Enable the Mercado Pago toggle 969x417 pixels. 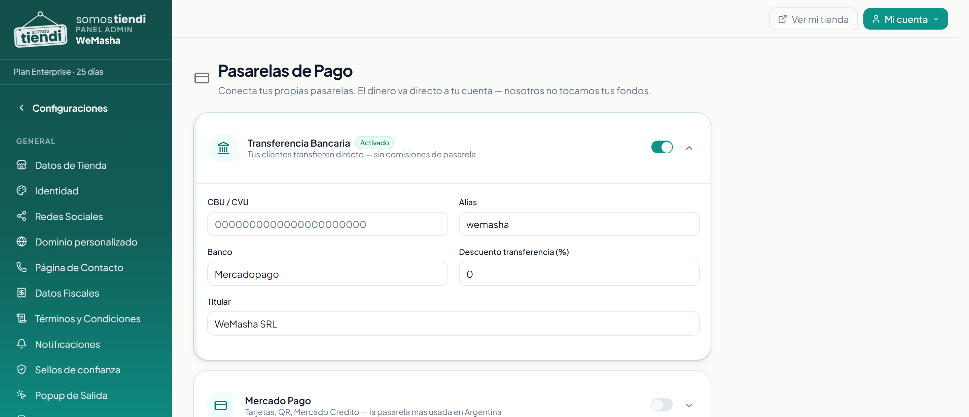point(662,405)
